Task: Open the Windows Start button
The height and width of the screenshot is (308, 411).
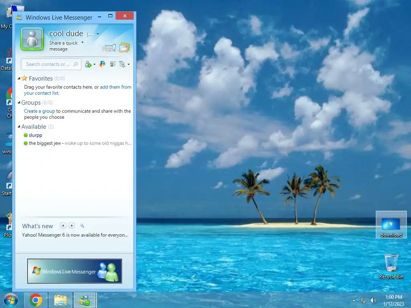Action: [11, 300]
